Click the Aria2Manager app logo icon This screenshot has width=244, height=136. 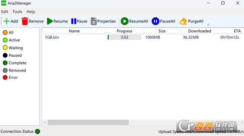4,3
